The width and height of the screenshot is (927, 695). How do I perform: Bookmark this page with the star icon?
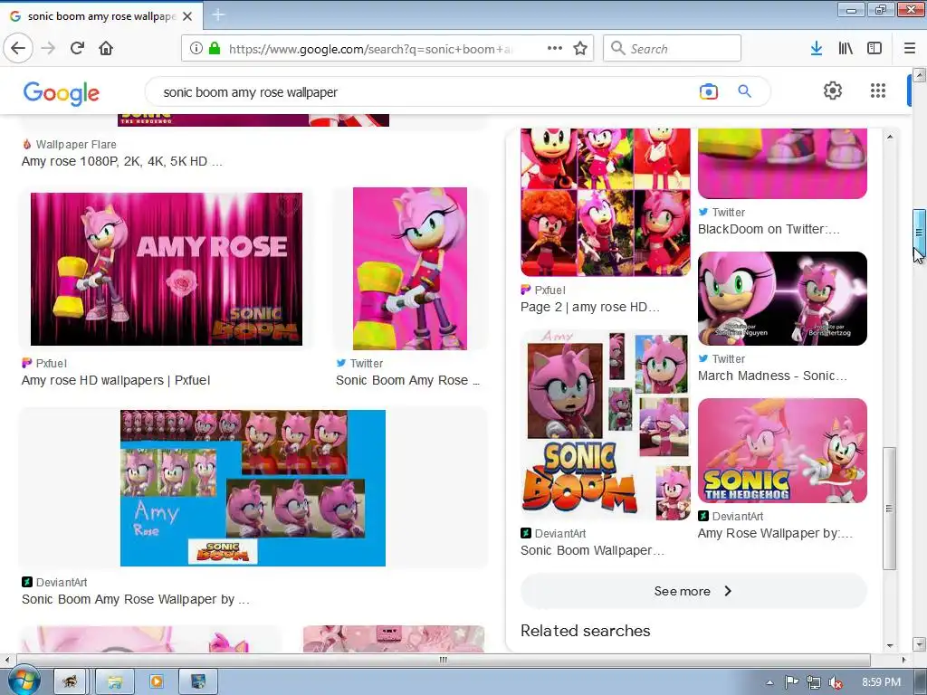(x=580, y=48)
